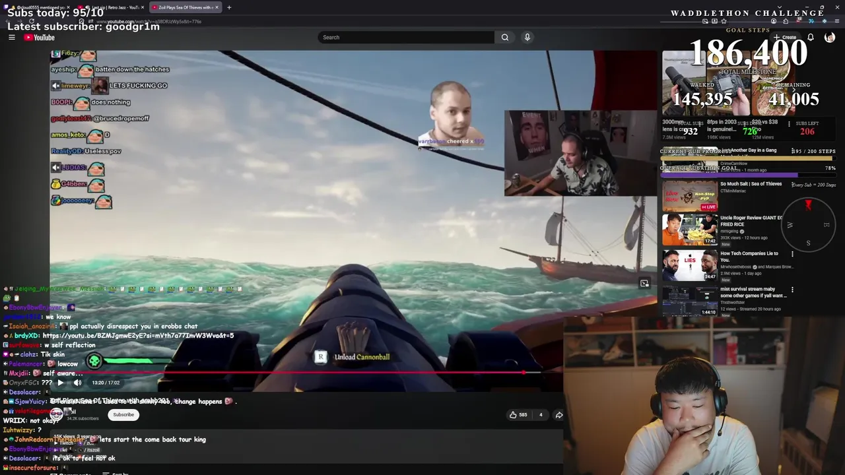Go to the YouTube home logo
The width and height of the screenshot is (845, 475).
[x=40, y=38]
